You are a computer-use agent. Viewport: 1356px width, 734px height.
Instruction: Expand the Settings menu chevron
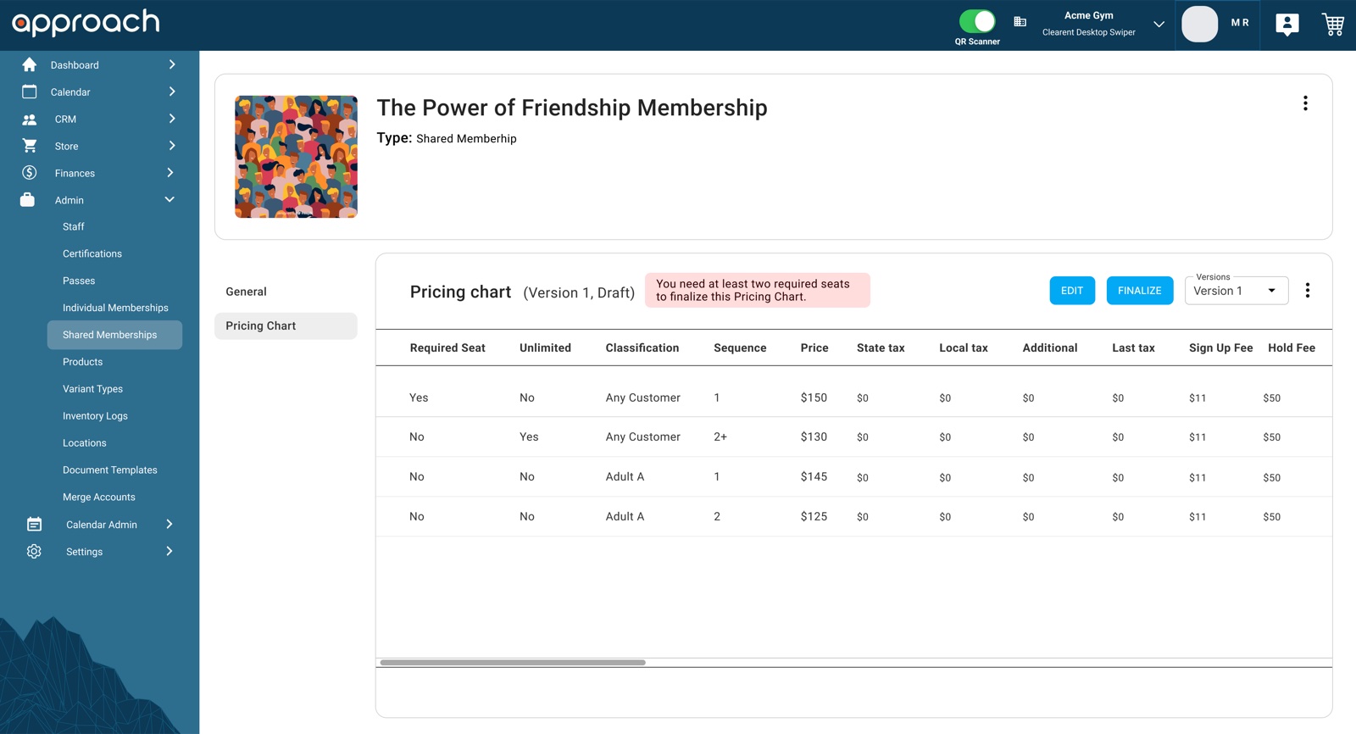pyautogui.click(x=169, y=552)
